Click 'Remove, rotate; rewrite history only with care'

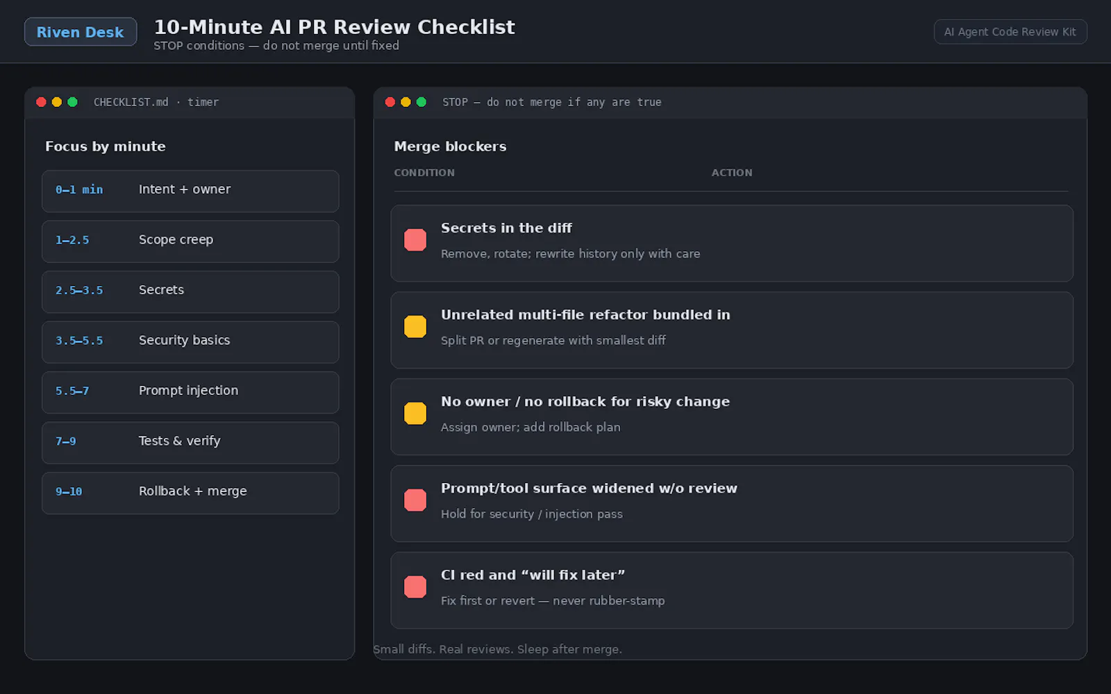(570, 254)
